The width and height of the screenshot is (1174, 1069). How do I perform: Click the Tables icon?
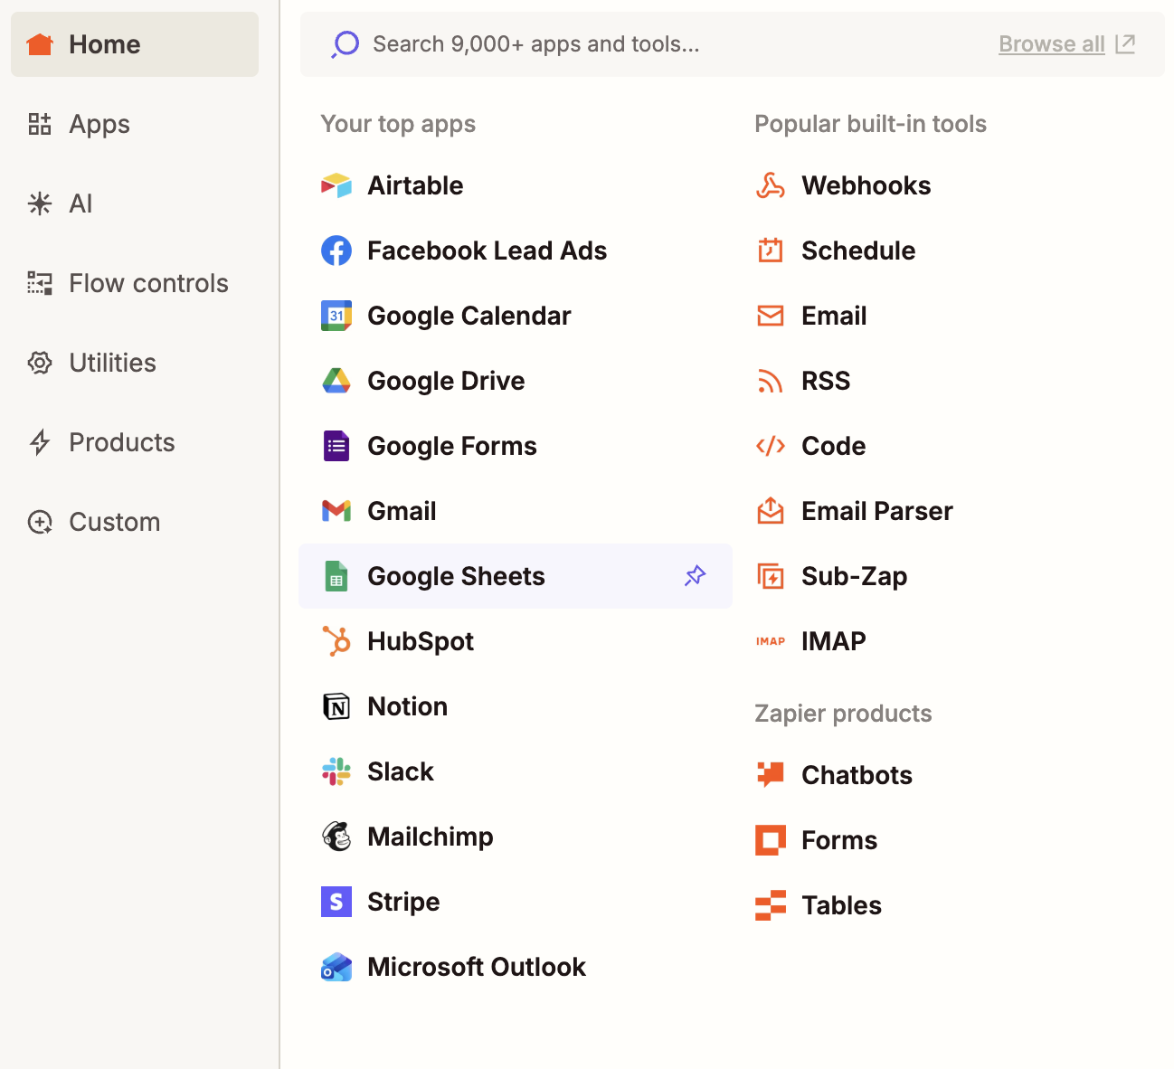click(771, 905)
